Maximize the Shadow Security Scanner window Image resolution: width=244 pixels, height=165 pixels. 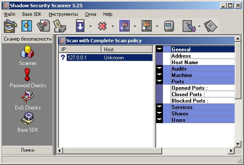(x=230, y=6)
